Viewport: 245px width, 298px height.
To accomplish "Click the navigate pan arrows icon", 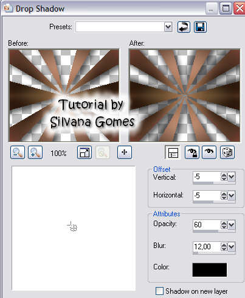I will pyautogui.click(x=125, y=152).
